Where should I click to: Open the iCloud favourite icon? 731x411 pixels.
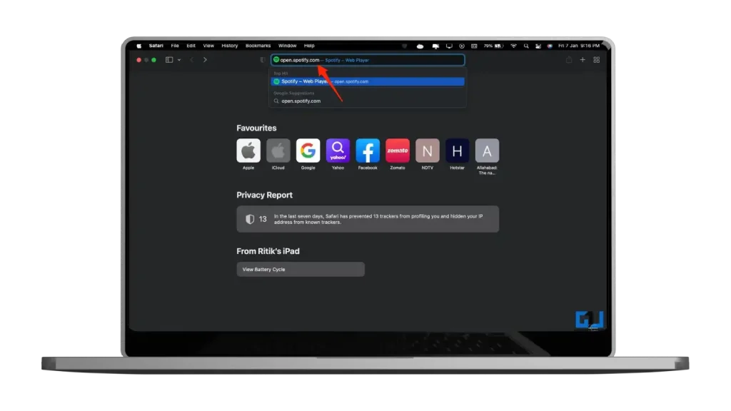tap(278, 151)
